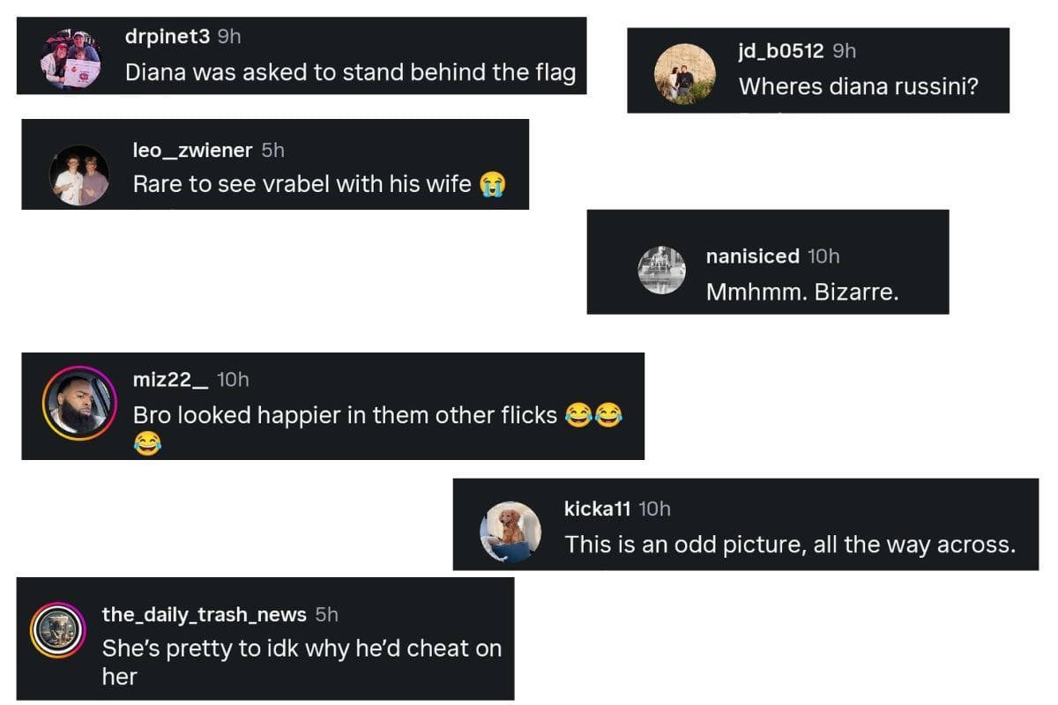
Task: Visit nanisiced username link
Action: (x=752, y=256)
